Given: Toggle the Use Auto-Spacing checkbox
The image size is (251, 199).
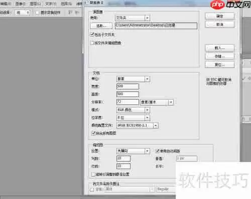Looking at the screenshot, I should (x=157, y=150).
